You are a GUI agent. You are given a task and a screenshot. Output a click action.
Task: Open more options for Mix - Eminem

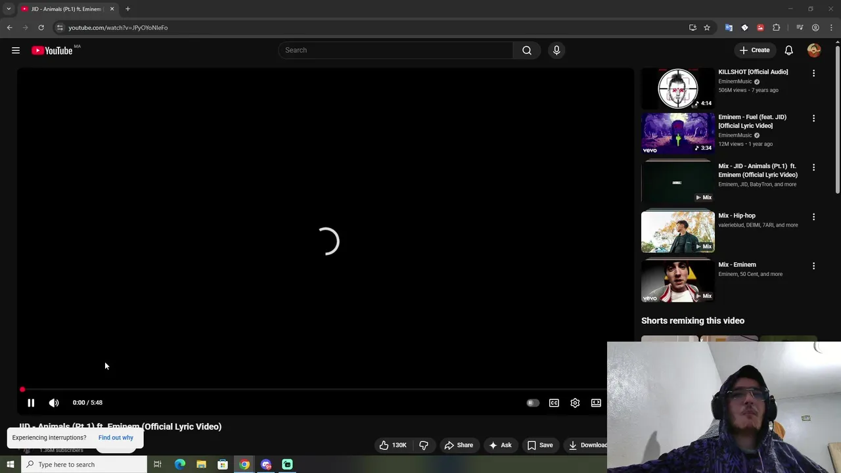(813, 266)
